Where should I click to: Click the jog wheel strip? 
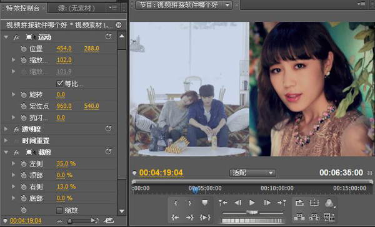[252, 221]
